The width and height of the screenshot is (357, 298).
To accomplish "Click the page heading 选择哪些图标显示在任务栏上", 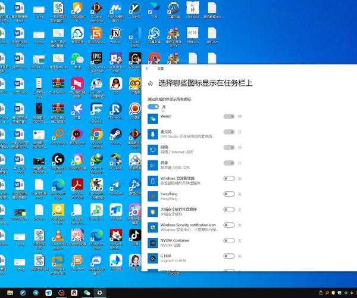I will tap(205, 83).
